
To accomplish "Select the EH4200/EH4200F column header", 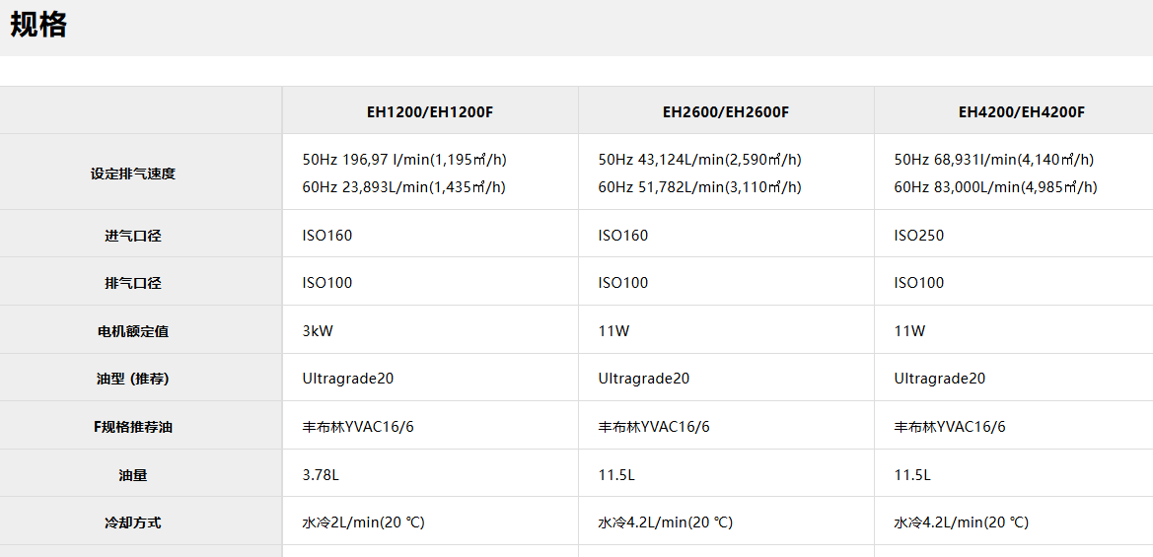I will [x=1021, y=111].
